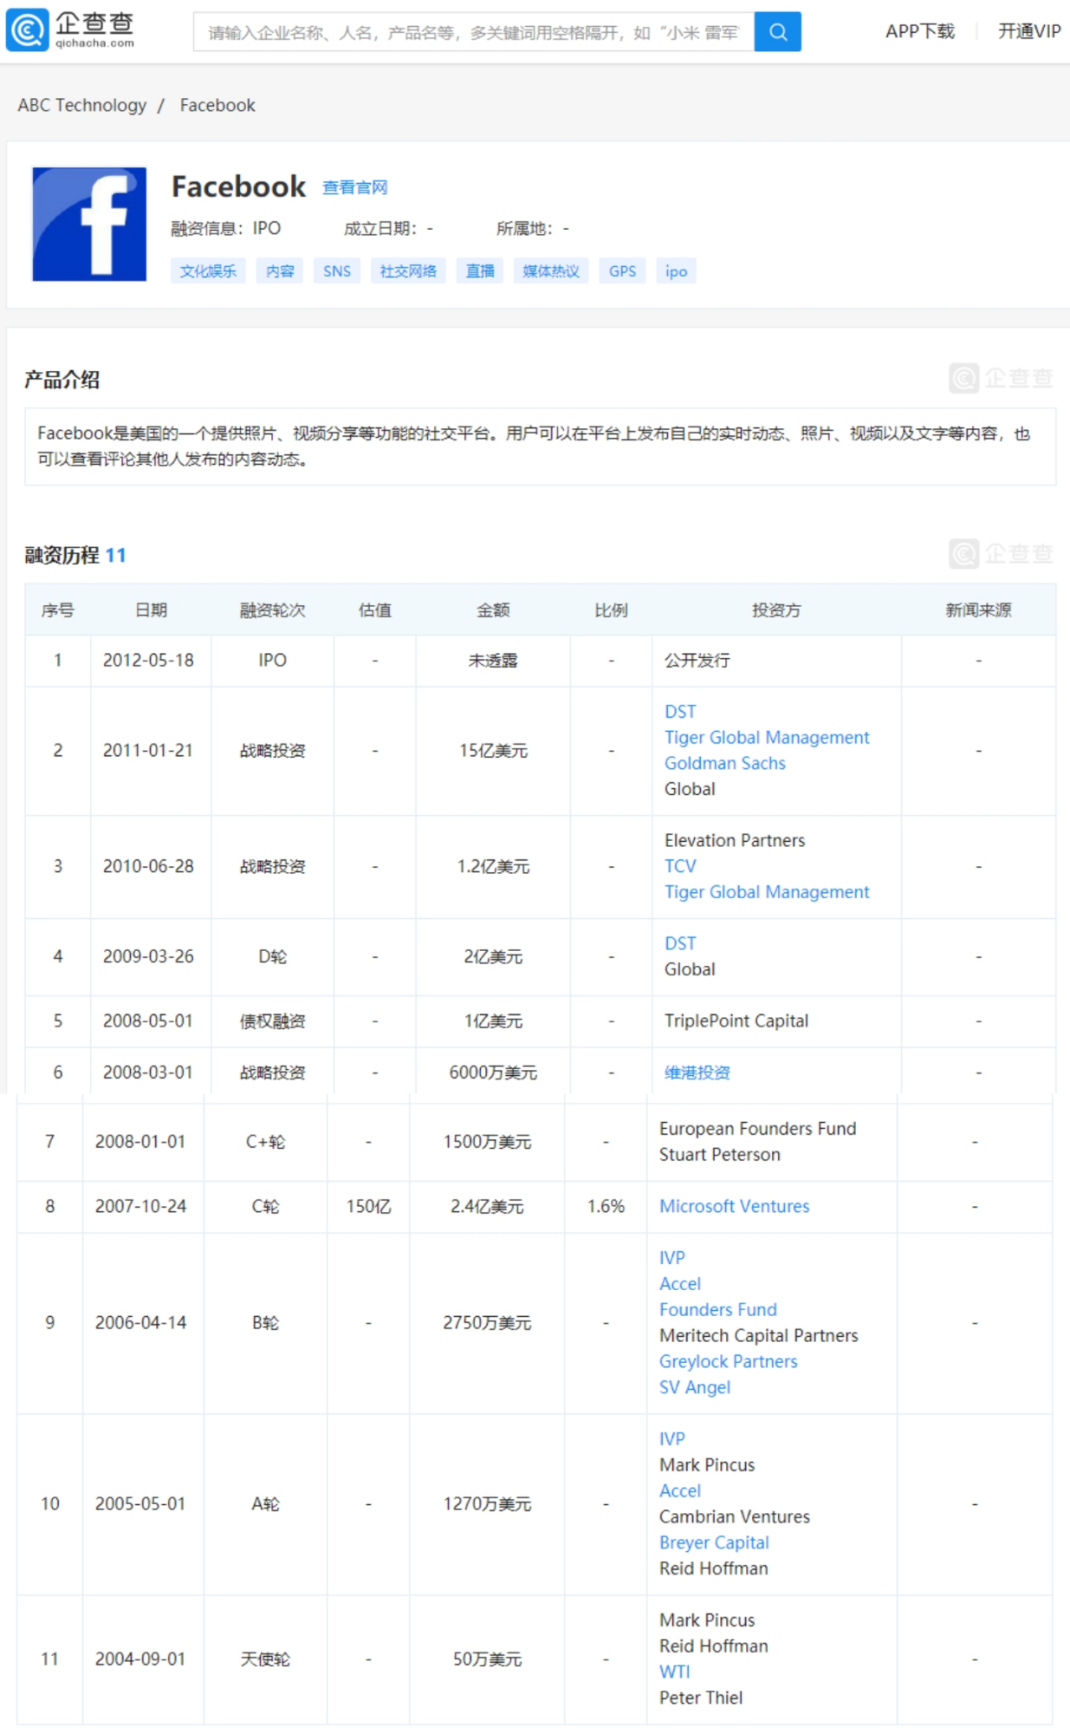Click IVP in the B轮 row

coord(672,1258)
